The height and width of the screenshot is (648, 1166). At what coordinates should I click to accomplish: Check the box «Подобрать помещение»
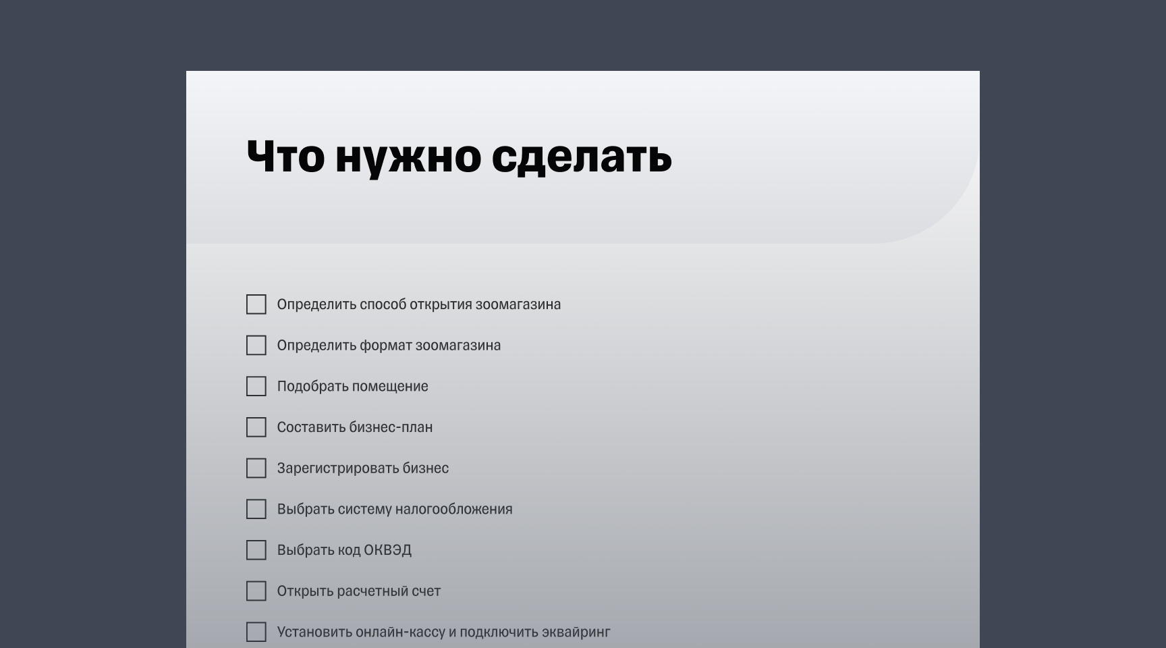pyautogui.click(x=256, y=387)
